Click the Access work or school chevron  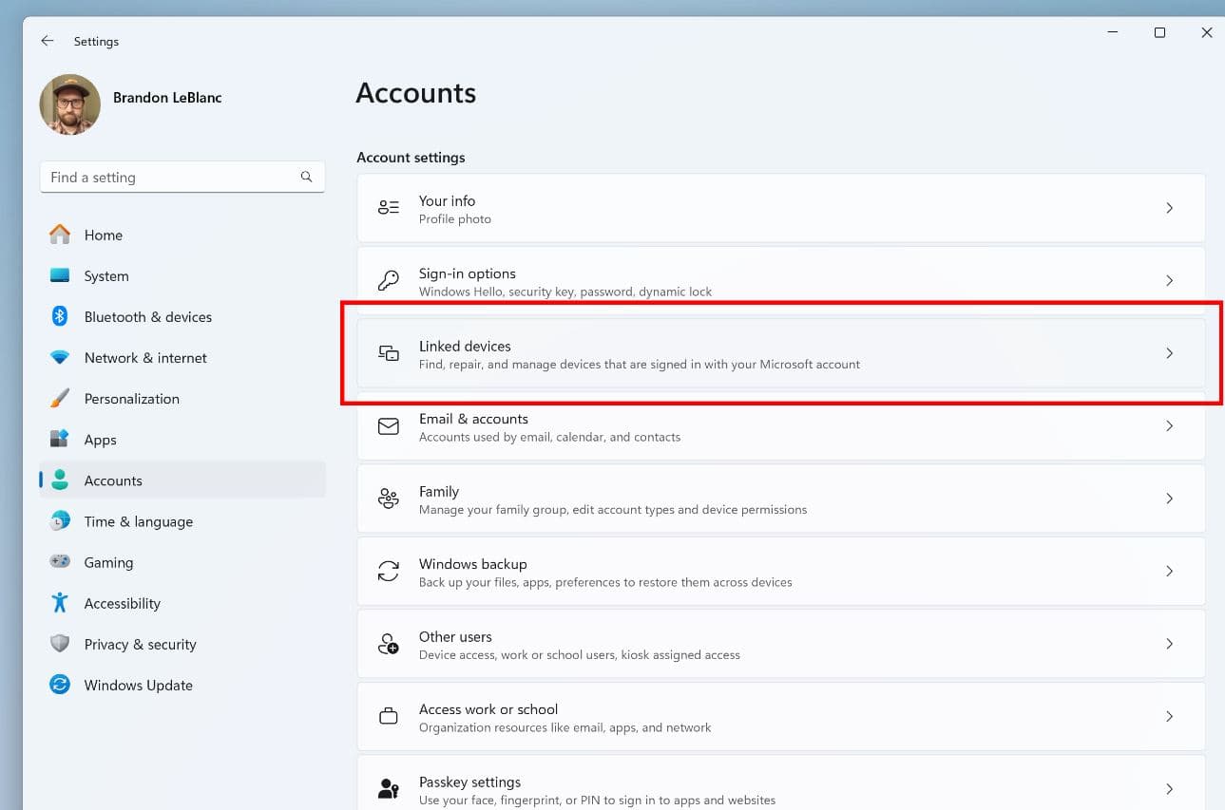[x=1170, y=717]
